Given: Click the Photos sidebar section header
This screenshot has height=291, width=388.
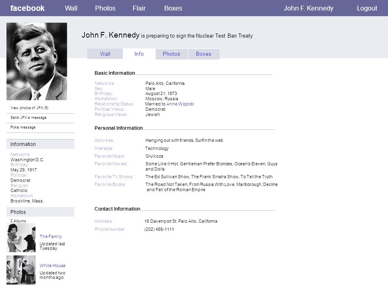Looking at the screenshot, I should [40, 212].
